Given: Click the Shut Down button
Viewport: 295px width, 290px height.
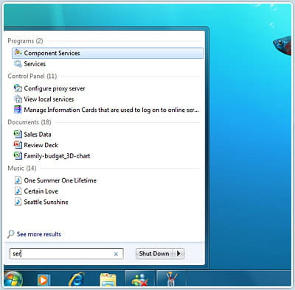Looking at the screenshot, I should coord(154,253).
